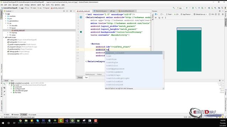Click the gutter class icon on line 2
The height and width of the screenshot is (127, 227).
click(81, 17)
